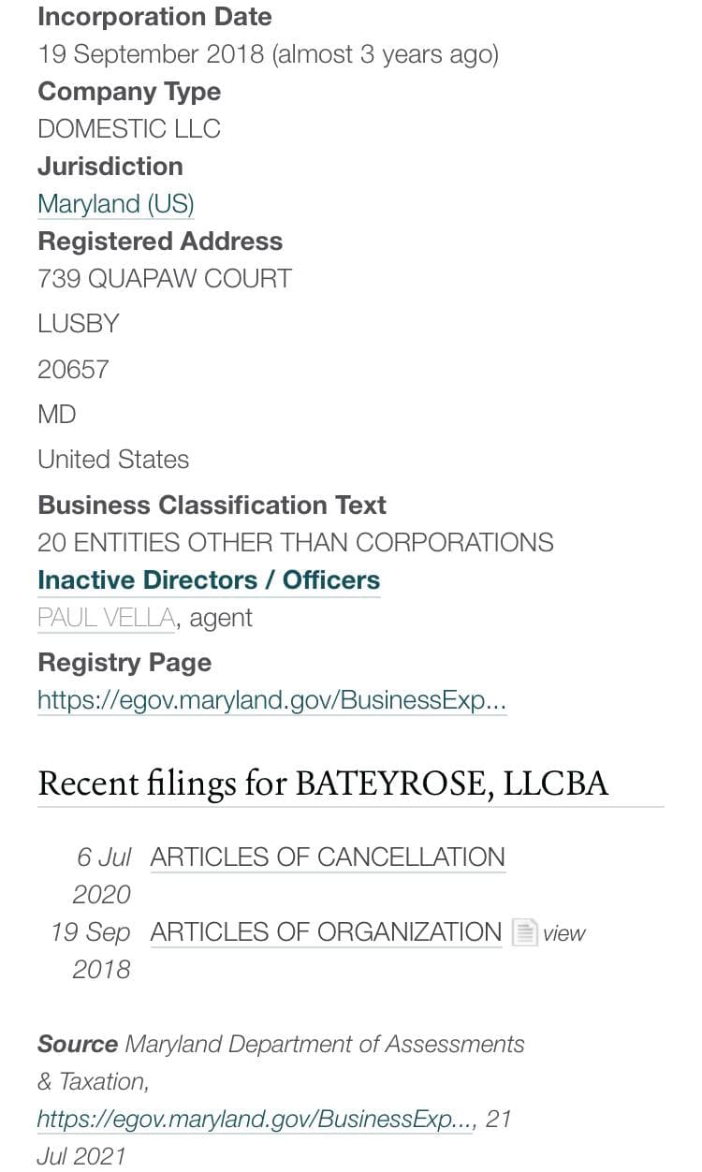Click the document icon beside Articles of Organization
Image resolution: width=702 pixels, height=1172 pixels.
click(x=524, y=932)
